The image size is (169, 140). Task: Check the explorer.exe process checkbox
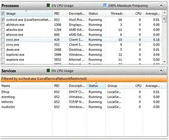point(3,54)
